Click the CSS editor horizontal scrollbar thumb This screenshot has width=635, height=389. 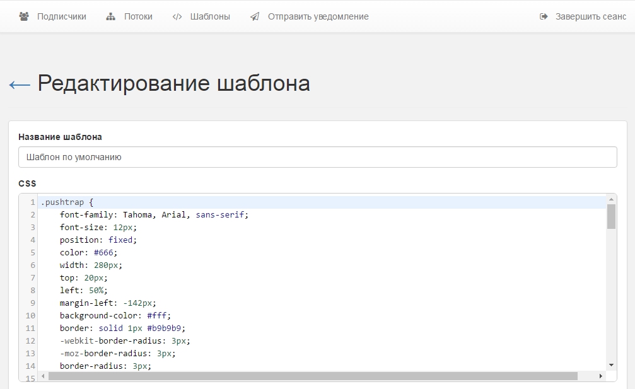pyautogui.click(x=312, y=376)
